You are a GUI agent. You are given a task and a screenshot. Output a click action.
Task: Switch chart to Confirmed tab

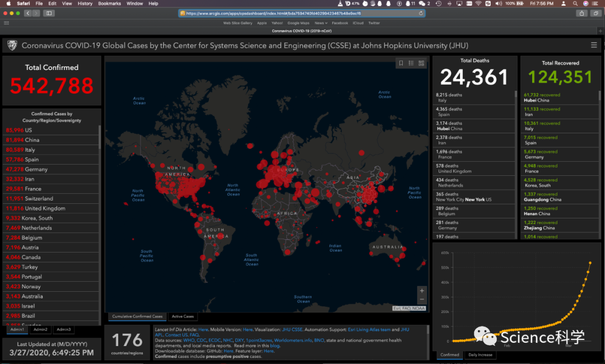point(450,354)
